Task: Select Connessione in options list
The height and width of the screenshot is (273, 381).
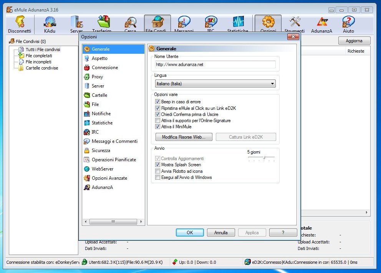Action: 104,68
